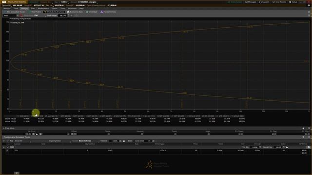Click the price slice stock price stepper
Image resolution: width=312 pixels, height=175 pixels.
33,134
